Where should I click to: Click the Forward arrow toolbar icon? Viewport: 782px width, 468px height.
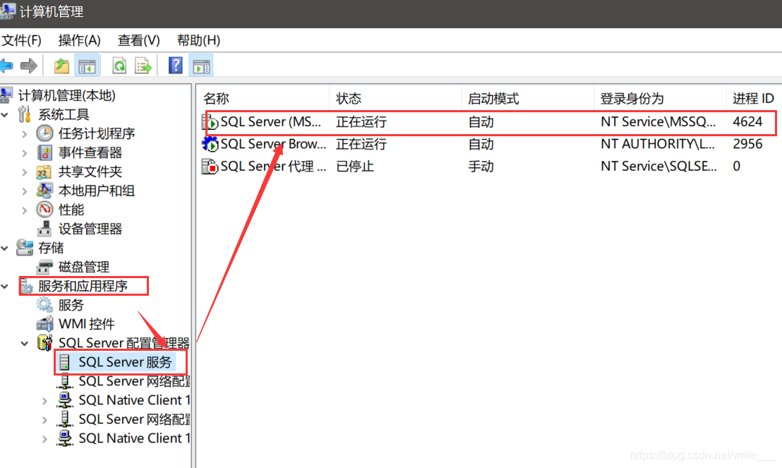[29, 66]
